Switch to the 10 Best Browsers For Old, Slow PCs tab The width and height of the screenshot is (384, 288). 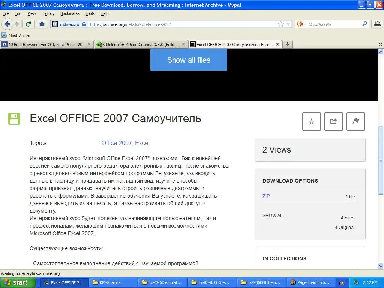click(x=47, y=44)
